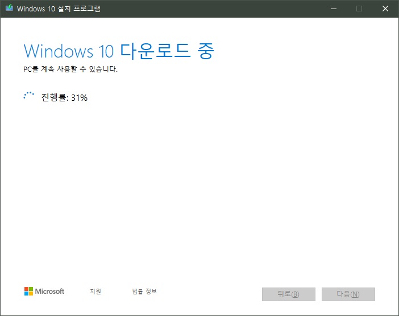Click the spinning progress indicator dots
Image resolution: width=399 pixels, height=316 pixels.
29,95
